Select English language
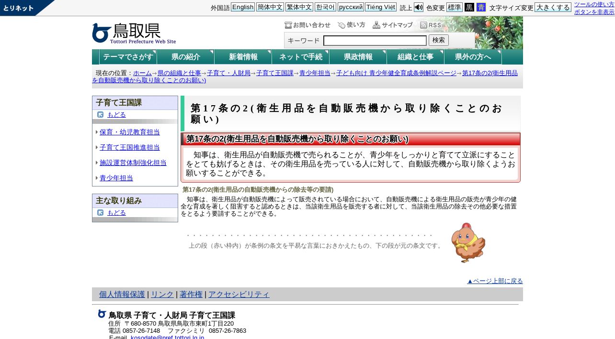This screenshot has height=339, width=615. tap(243, 7)
